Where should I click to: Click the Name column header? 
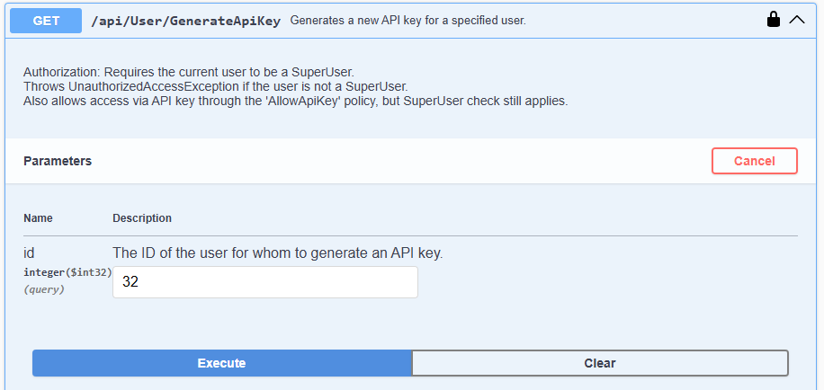tap(38, 218)
